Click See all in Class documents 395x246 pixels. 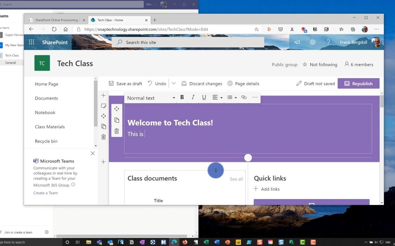click(236, 179)
